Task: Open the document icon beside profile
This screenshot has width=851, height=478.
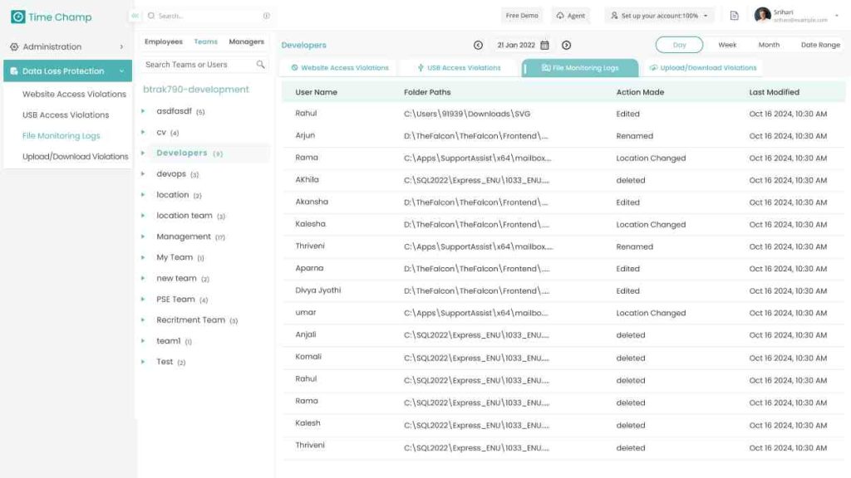Action: (x=734, y=16)
